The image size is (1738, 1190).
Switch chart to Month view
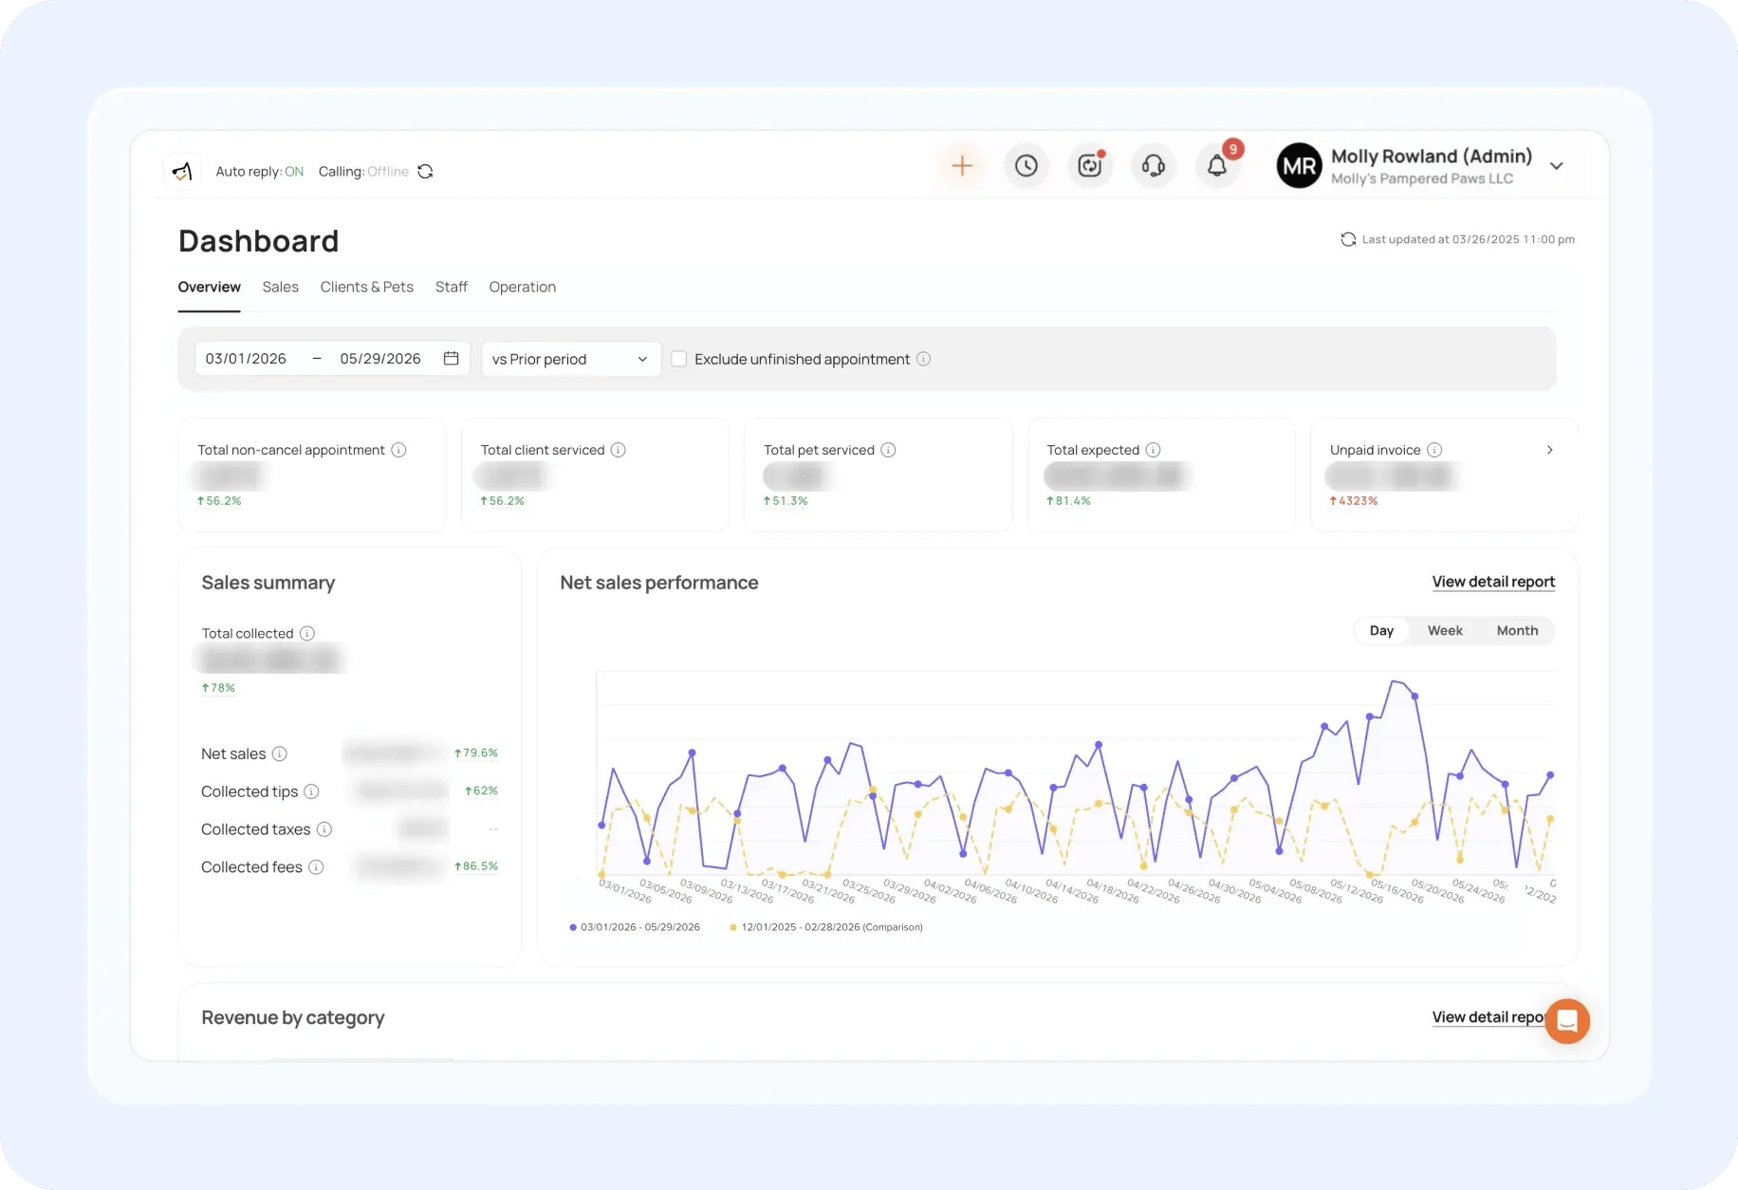point(1517,631)
